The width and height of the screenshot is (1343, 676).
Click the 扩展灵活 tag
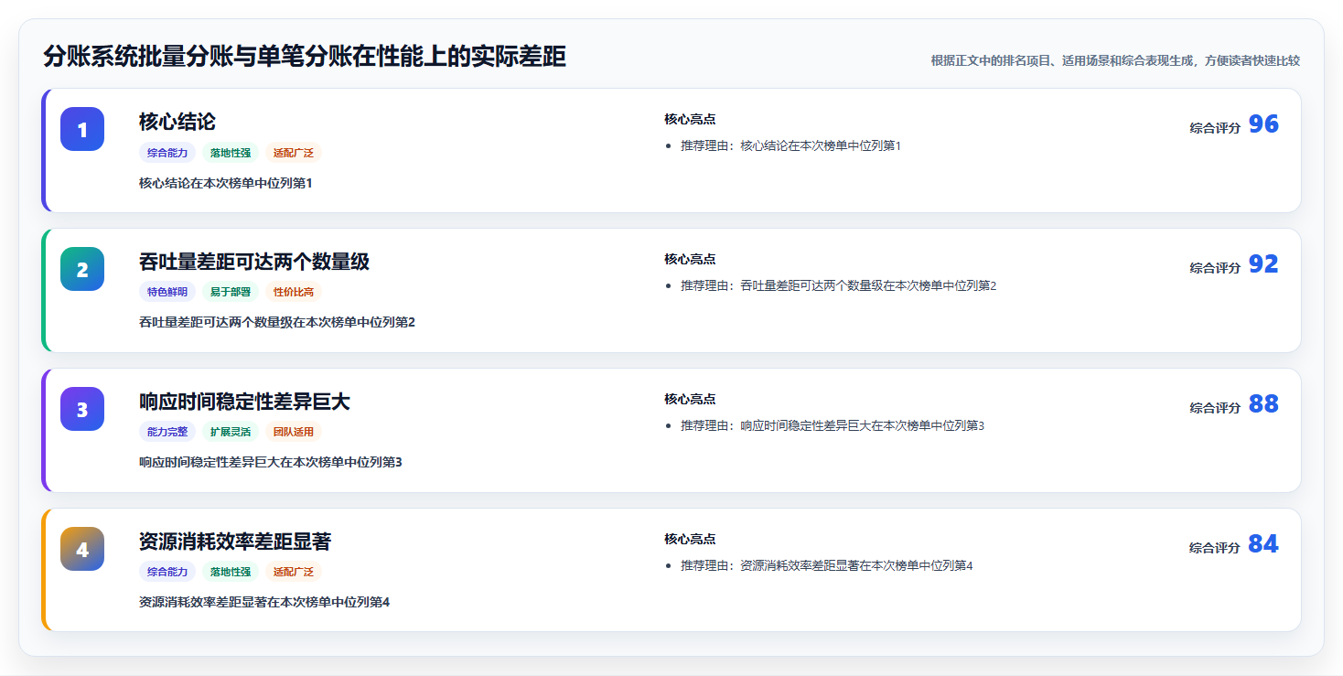coord(231,432)
